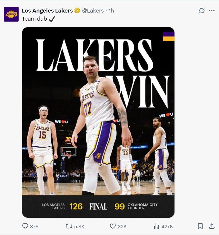Open the Share post menu
219x235 pixels.
[212, 226]
